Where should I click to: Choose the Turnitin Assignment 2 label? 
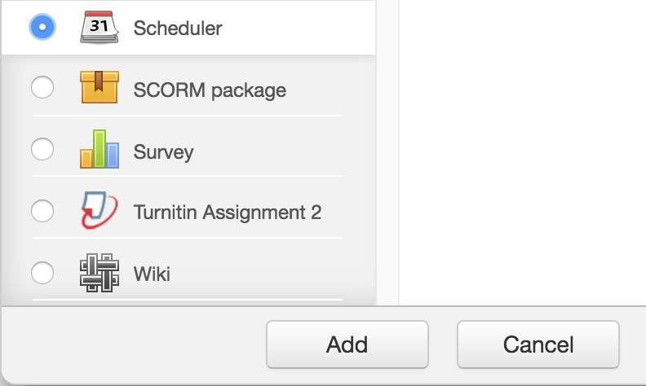pyautogui.click(x=228, y=213)
